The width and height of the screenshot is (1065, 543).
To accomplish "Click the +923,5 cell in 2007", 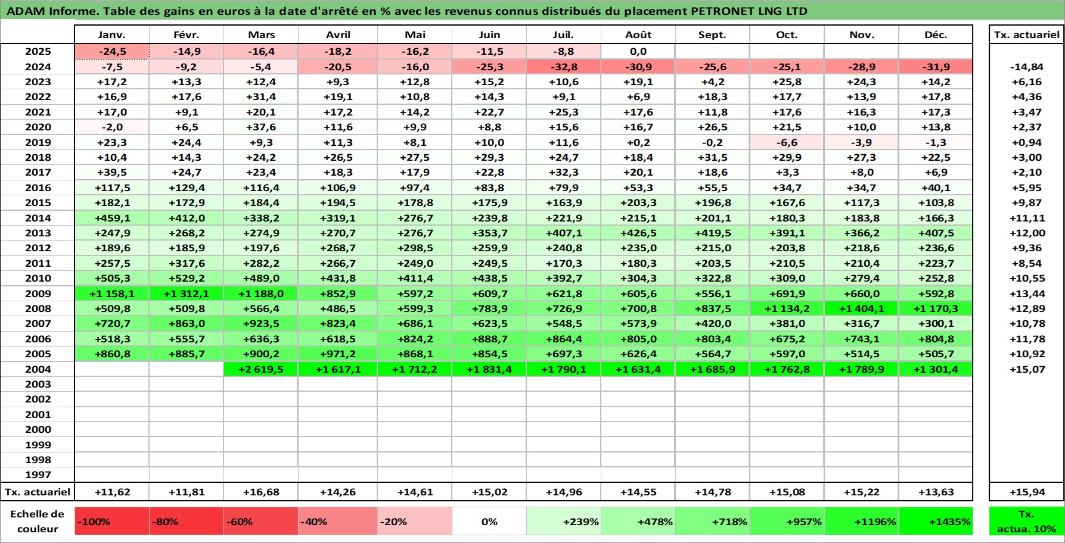I will coord(261,323).
